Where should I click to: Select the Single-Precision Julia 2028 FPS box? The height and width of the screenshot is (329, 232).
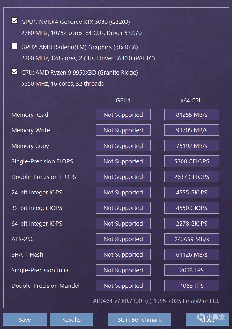tap(192, 270)
